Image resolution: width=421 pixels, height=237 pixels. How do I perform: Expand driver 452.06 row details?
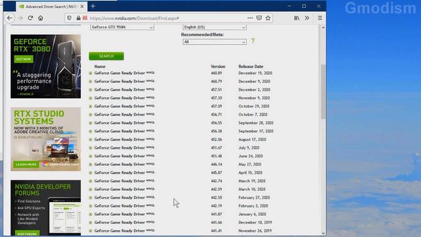[91, 140]
